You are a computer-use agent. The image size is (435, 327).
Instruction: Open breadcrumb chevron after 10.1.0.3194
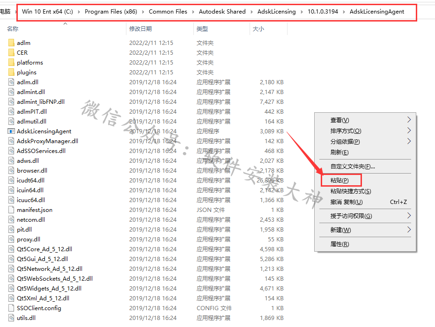[344, 12]
